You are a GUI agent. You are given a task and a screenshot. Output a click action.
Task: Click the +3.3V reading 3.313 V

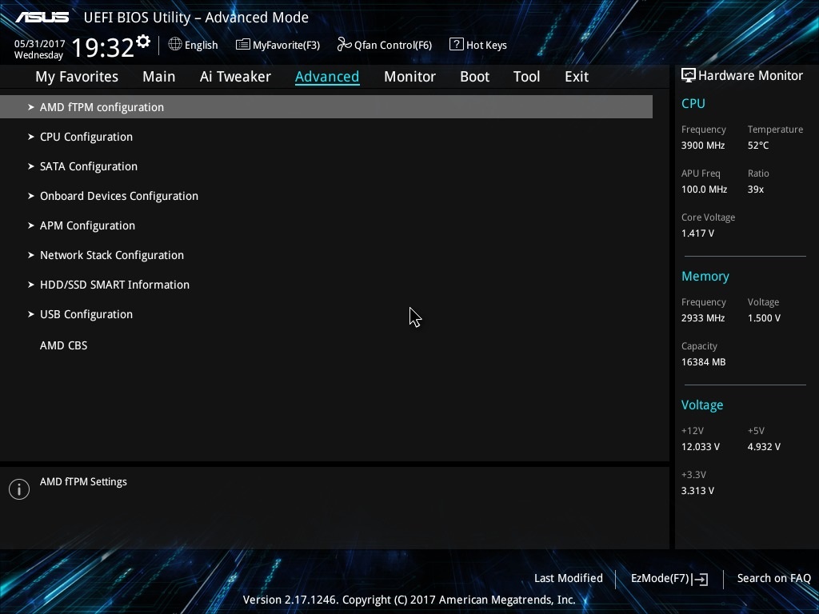[697, 491]
